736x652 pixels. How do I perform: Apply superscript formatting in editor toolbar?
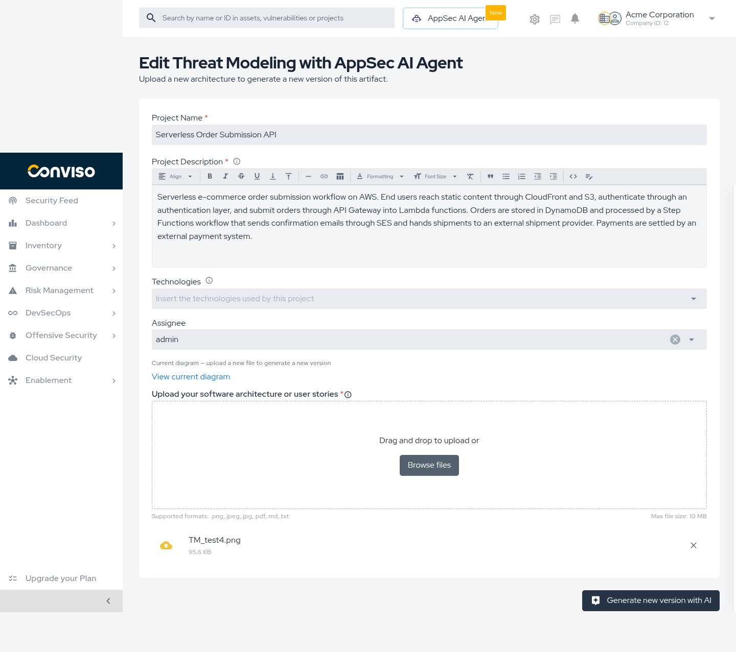pyautogui.click(x=288, y=177)
